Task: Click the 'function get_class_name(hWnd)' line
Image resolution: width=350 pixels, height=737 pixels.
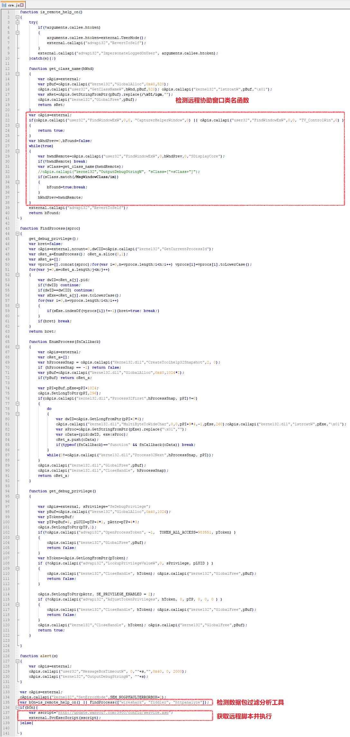Action: point(61,69)
